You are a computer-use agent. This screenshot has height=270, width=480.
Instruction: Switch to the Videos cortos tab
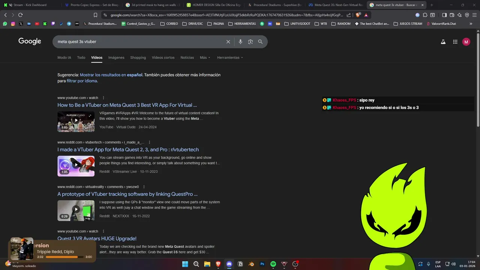coord(163,57)
